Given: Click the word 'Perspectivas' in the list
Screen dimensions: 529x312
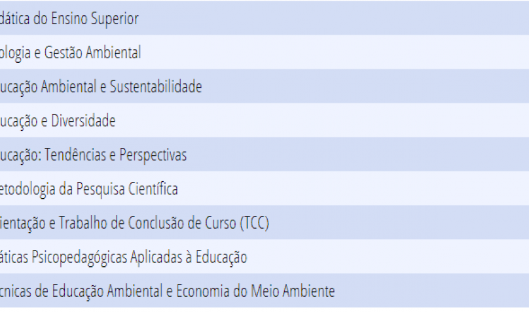Looking at the screenshot, I should pos(153,155).
